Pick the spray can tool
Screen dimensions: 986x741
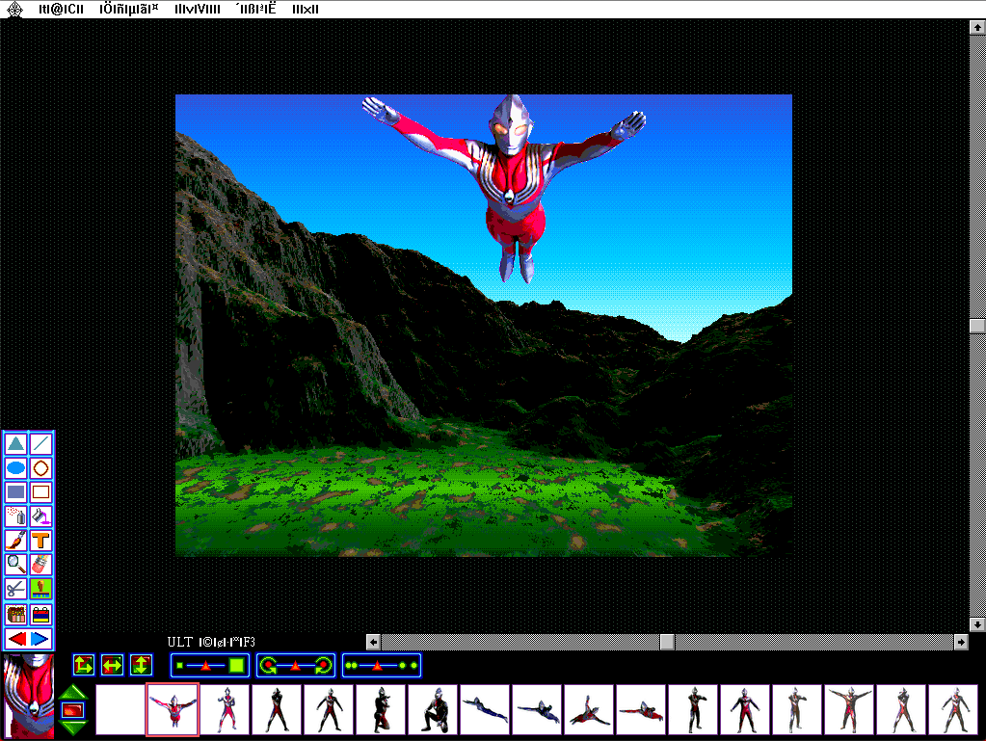click(x=15, y=516)
